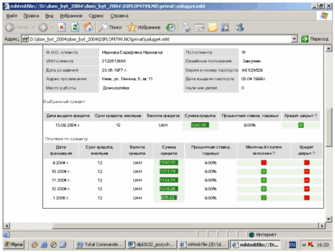This screenshot has height=252, width=335.
Task: Open Favorites (Избранное) star in toolbar
Action: [144, 27]
